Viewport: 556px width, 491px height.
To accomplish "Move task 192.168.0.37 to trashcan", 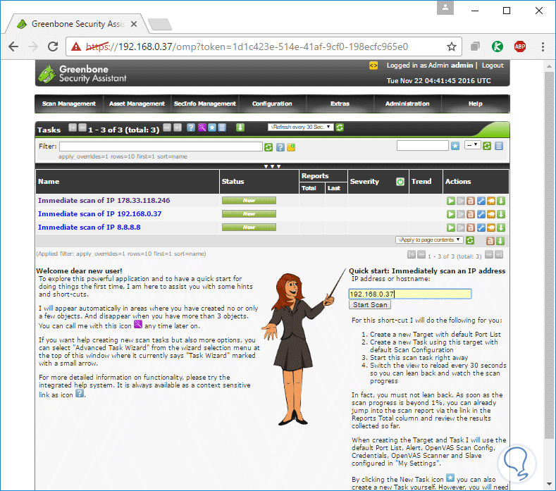I will coord(471,214).
